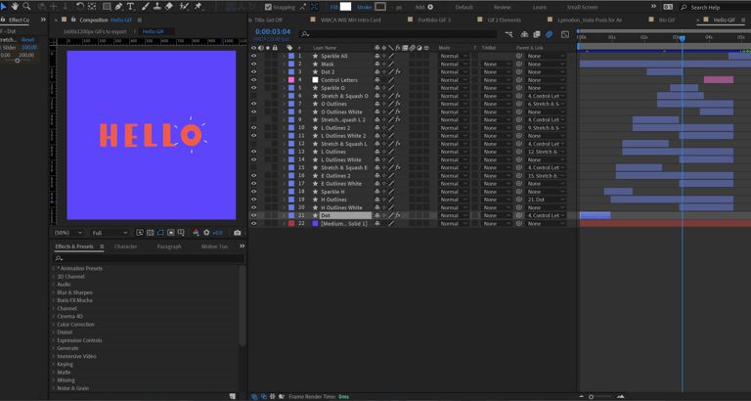This screenshot has width=751, height=401.
Task: Switch to the Review workspace
Action: coord(502,7)
